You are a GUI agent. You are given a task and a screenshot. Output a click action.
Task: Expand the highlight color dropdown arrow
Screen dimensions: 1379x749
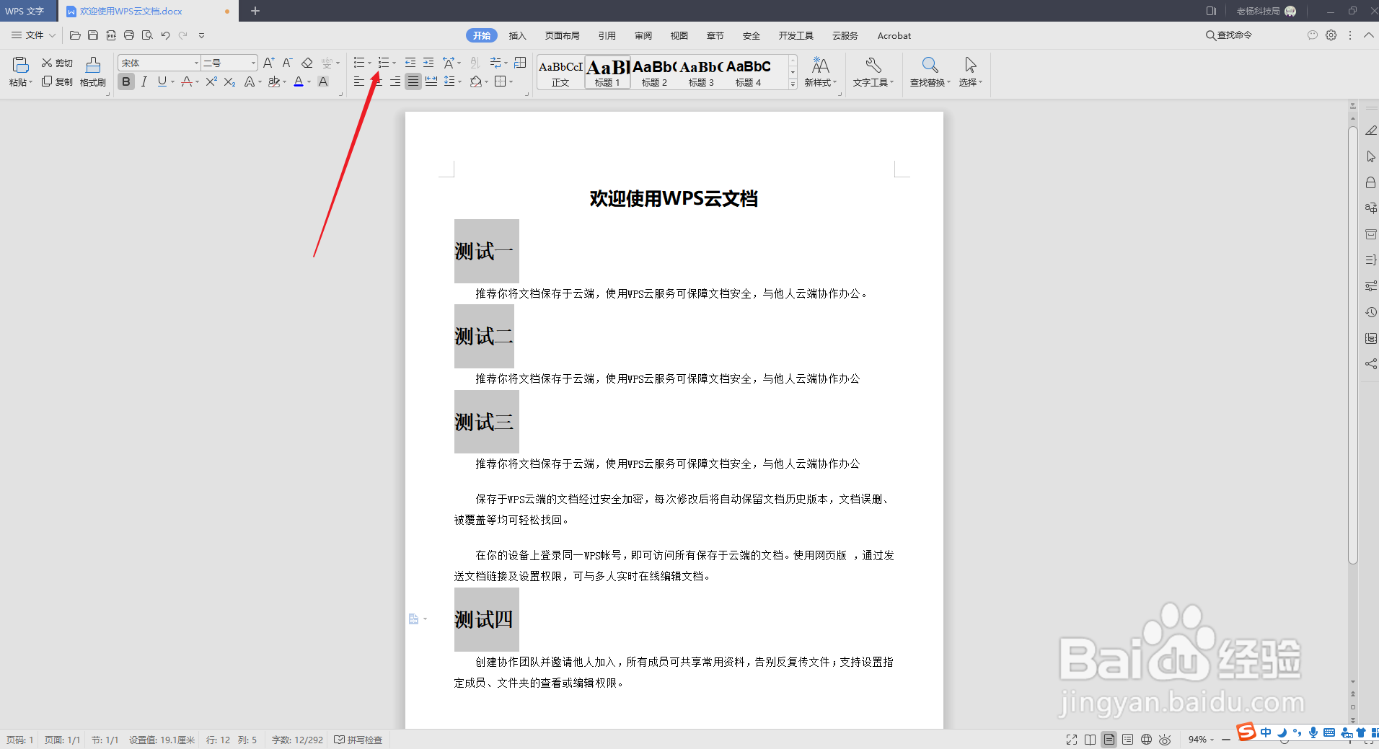[x=284, y=82]
